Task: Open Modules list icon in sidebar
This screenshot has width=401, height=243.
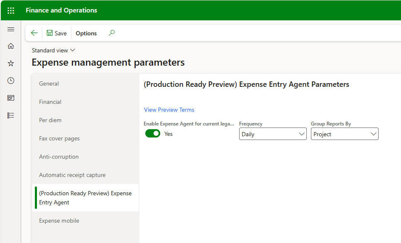Action: click(11, 115)
